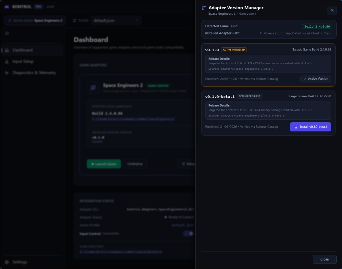
Task: Open the Diagnostics & Telemetry sidebar item
Action: [32, 73]
